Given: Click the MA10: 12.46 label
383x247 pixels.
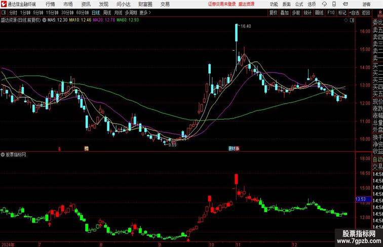Looking at the screenshot, I should (x=80, y=20).
